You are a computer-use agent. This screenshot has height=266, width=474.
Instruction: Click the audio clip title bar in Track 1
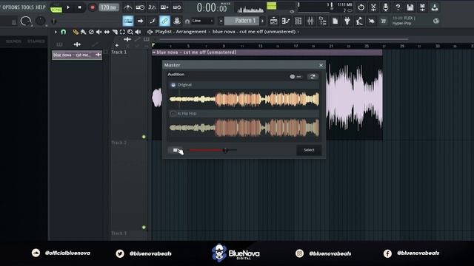(x=267, y=52)
